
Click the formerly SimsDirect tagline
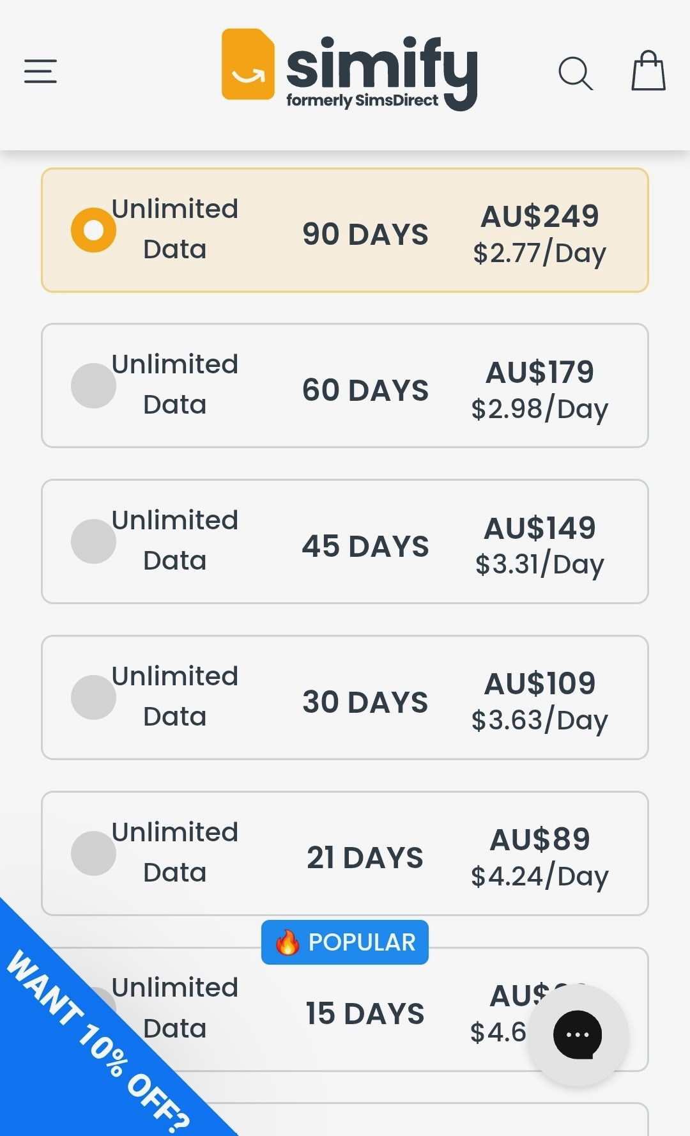pos(362,100)
